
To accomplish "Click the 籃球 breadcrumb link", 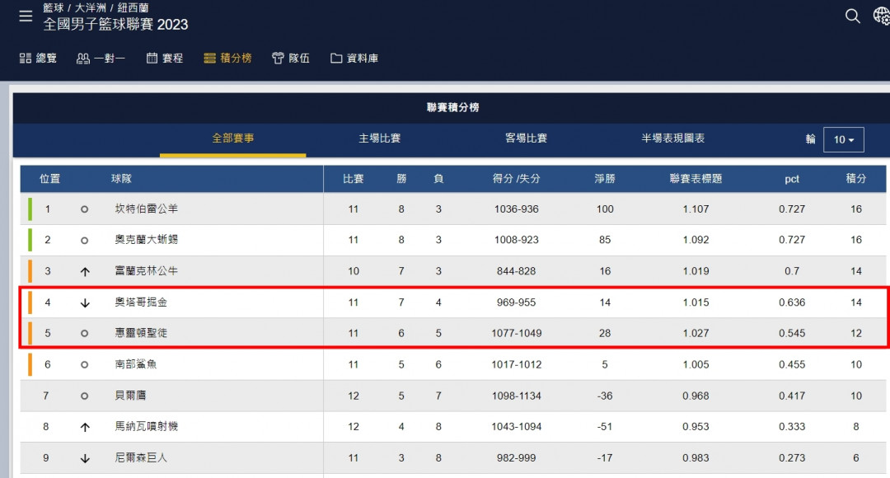I will [54, 8].
